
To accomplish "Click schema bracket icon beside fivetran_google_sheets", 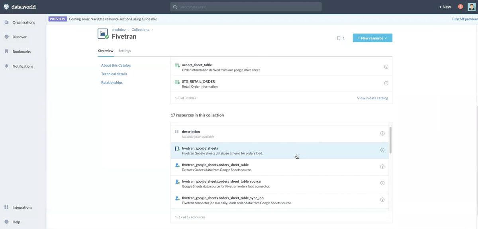I will click(177, 148).
